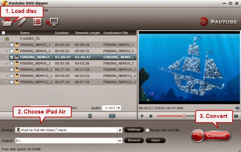Sort by the Name column header
Image resolution: width=241 pixels, height=152 pixels.
point(25,33)
